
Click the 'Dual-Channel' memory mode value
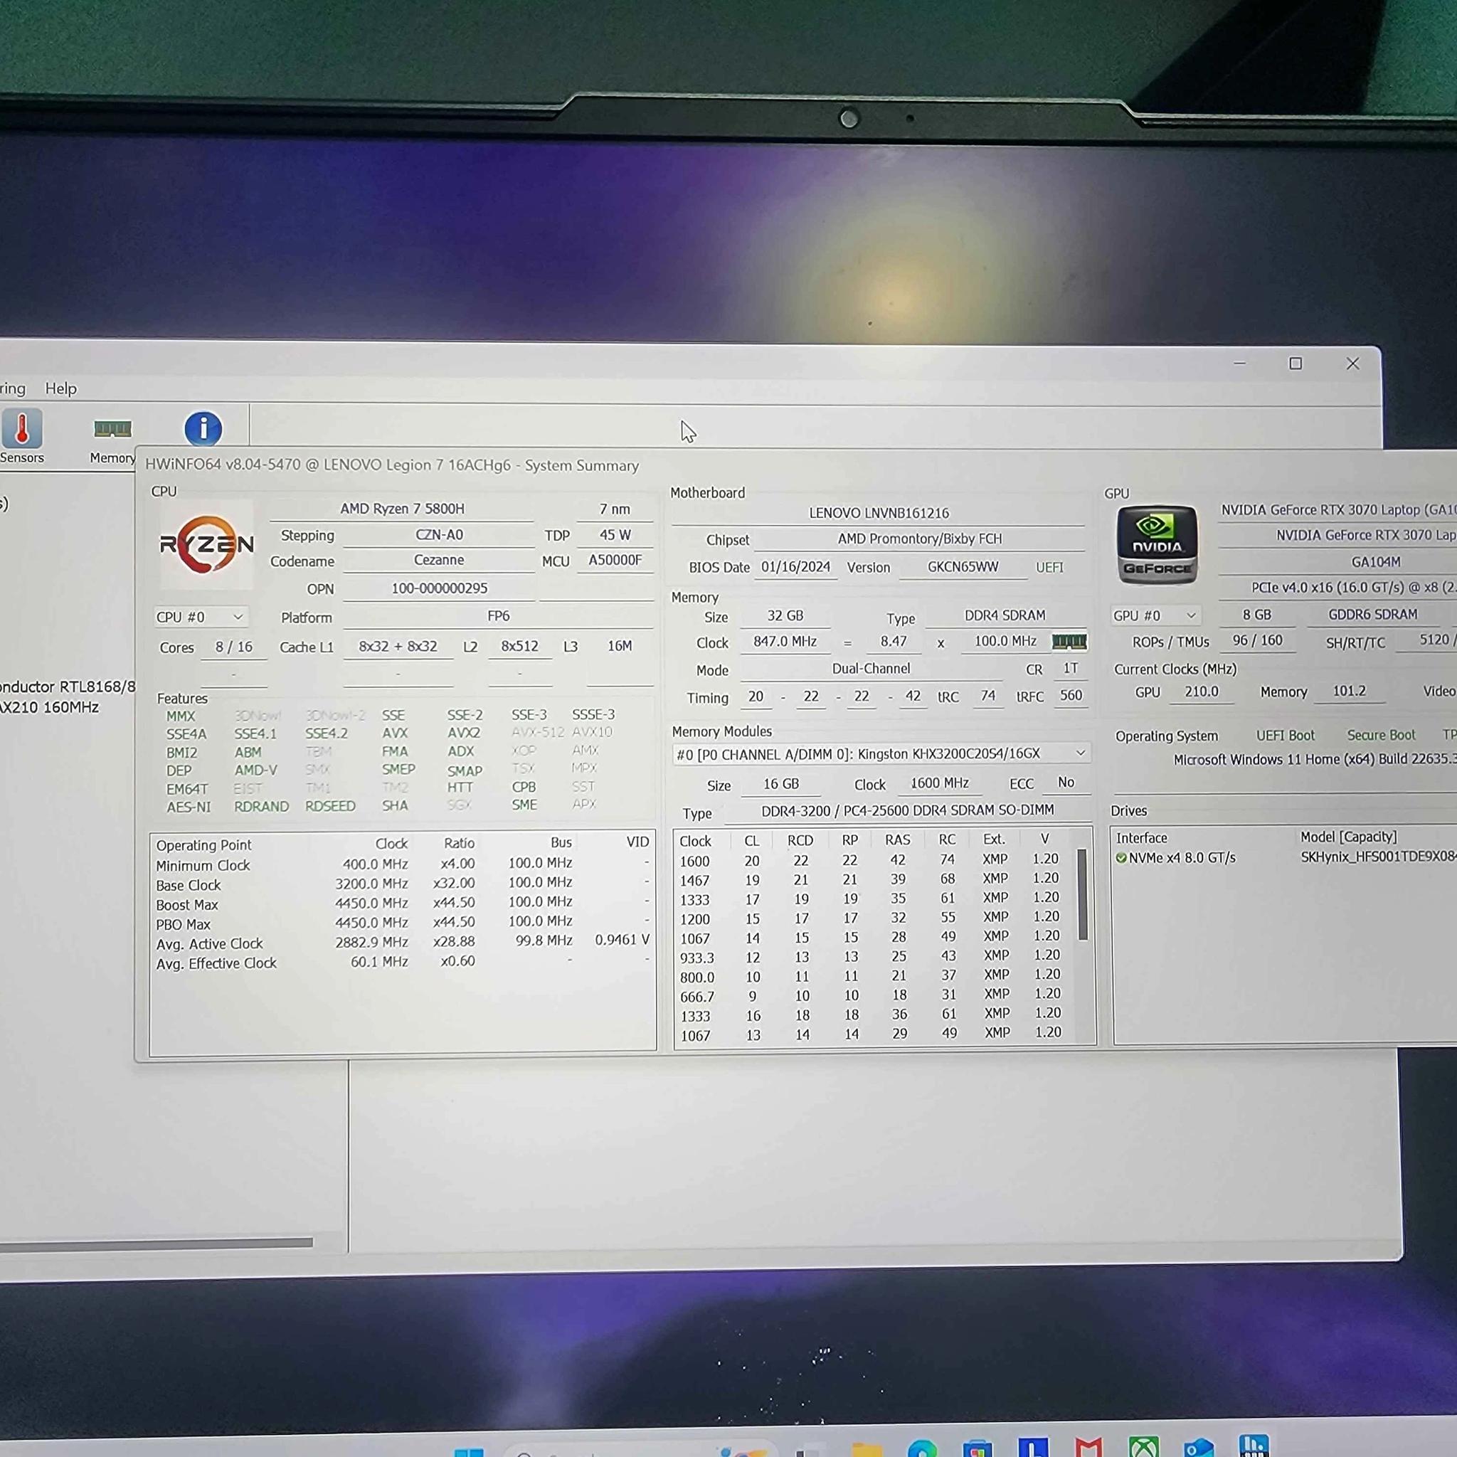(871, 668)
